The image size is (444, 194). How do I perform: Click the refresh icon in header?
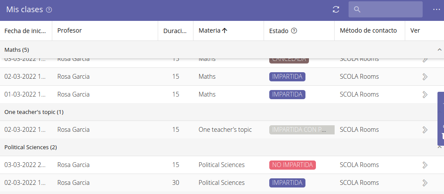336,10
